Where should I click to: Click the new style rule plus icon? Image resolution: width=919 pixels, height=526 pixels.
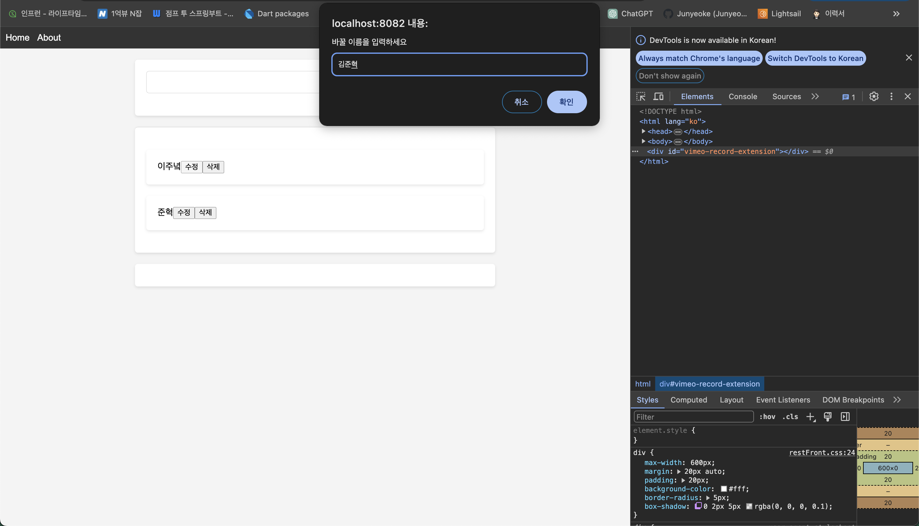810,417
